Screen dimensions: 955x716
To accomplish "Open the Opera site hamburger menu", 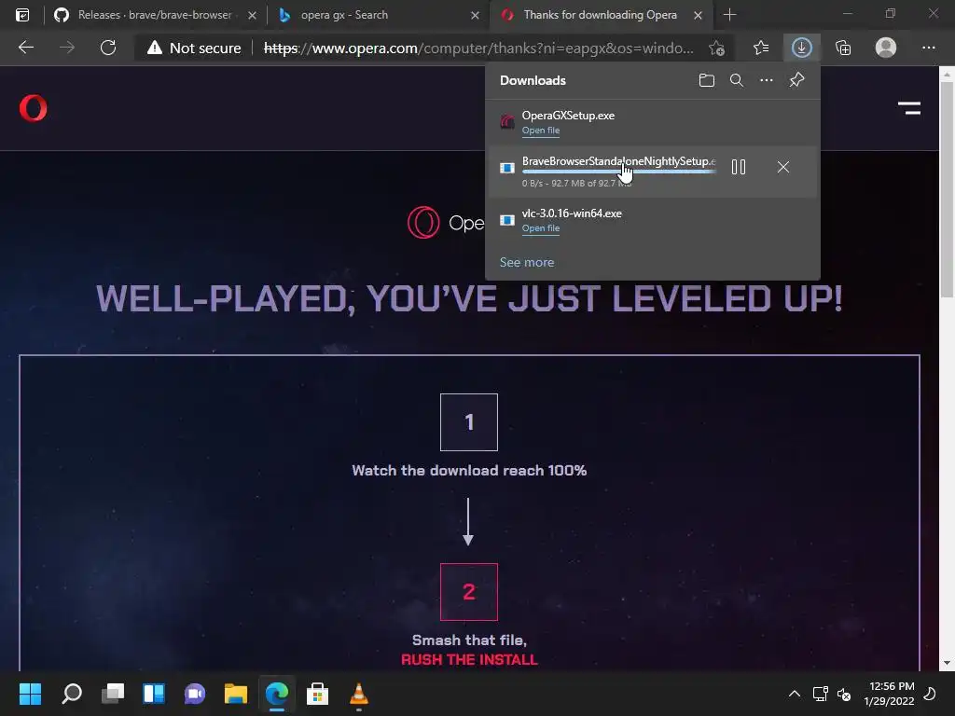I will (x=908, y=108).
